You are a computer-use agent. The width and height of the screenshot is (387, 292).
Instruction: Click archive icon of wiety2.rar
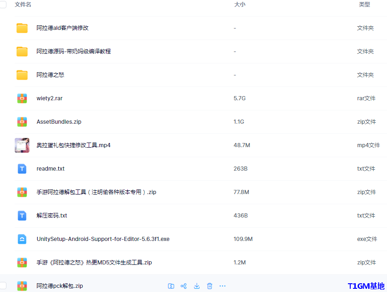(22, 98)
